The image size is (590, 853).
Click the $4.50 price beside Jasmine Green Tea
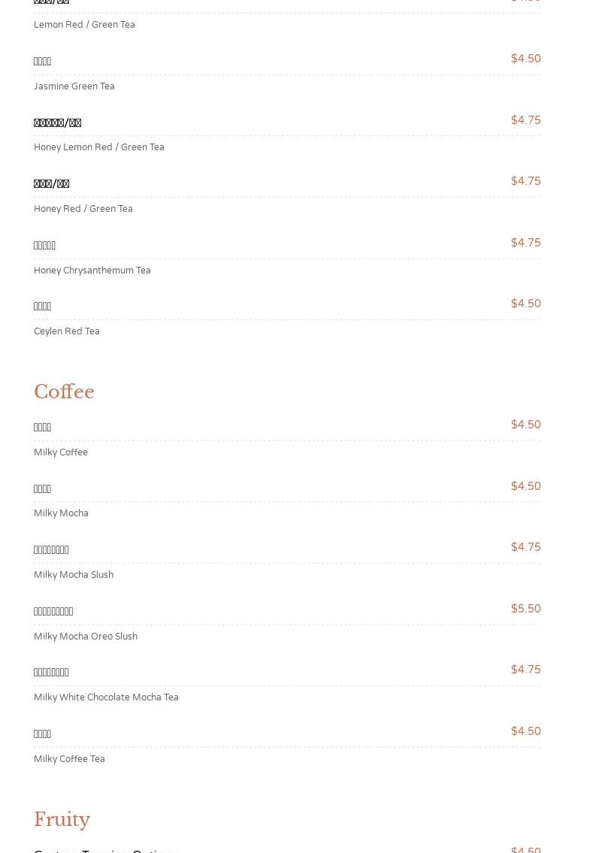[x=526, y=58]
